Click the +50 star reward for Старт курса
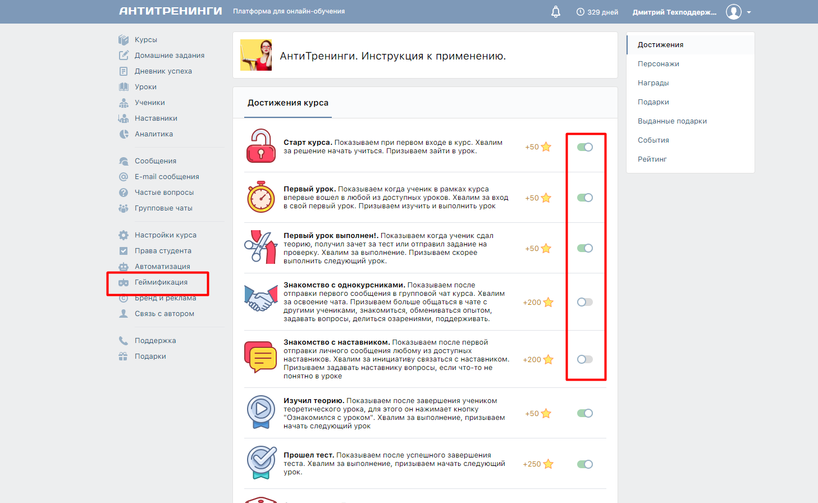 pos(538,147)
